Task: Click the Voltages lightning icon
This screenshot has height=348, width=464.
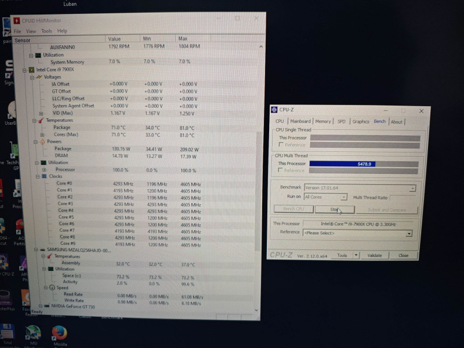Action: tap(39, 77)
